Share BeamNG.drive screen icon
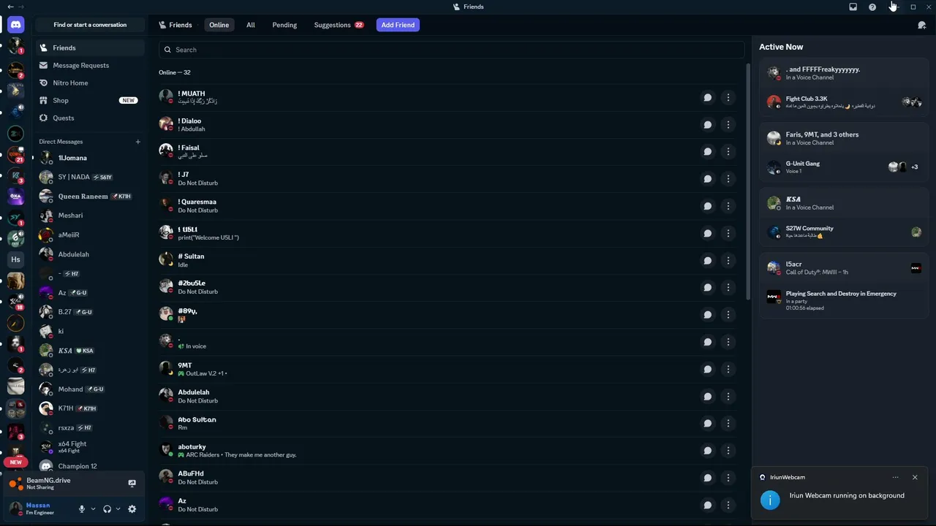 (132, 484)
